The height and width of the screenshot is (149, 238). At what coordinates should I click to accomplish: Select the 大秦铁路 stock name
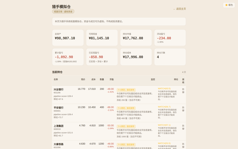[x=58, y=144]
